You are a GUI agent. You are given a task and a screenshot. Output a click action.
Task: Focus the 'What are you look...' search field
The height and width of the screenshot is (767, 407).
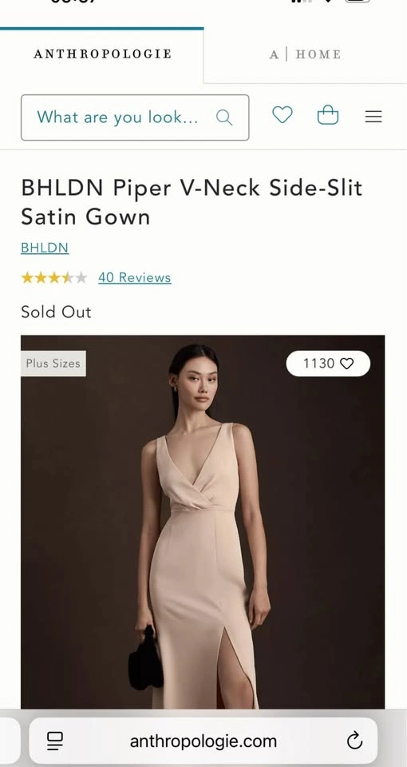point(135,117)
